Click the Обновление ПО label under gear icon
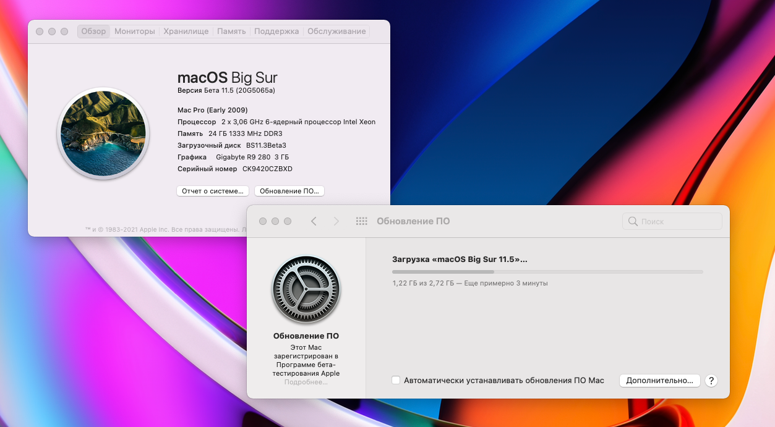775x427 pixels. click(x=306, y=336)
